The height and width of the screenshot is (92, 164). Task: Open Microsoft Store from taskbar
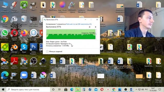click(66, 89)
